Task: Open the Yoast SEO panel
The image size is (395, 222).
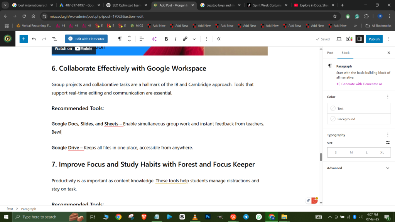Action: pyautogui.click(x=349, y=39)
